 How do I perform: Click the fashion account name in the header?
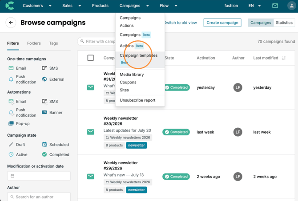point(231,6)
